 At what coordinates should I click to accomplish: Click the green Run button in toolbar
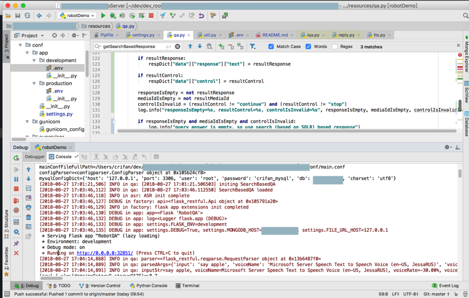(103, 16)
